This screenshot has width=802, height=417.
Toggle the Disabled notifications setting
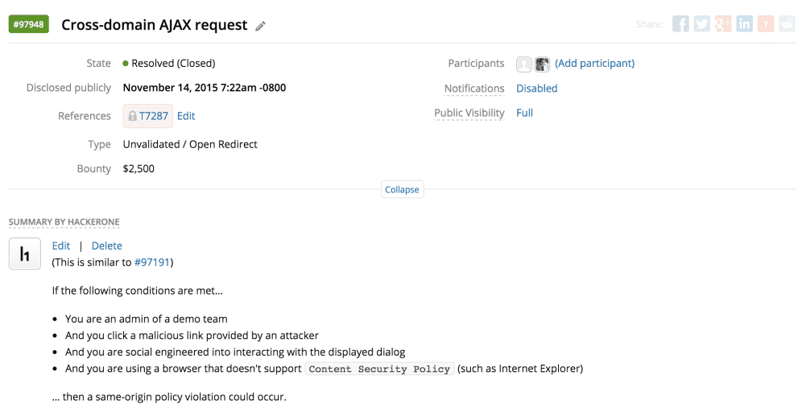pos(536,89)
